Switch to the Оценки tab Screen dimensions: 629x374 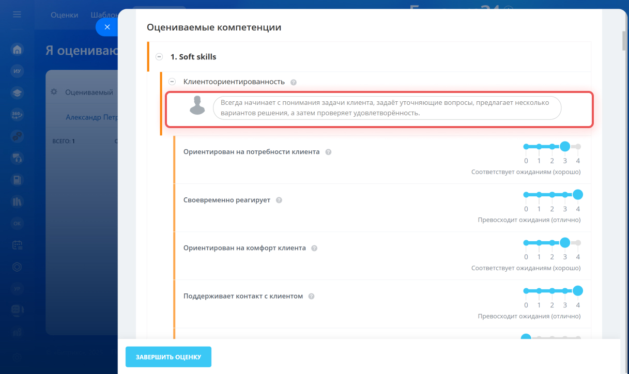[64, 15]
